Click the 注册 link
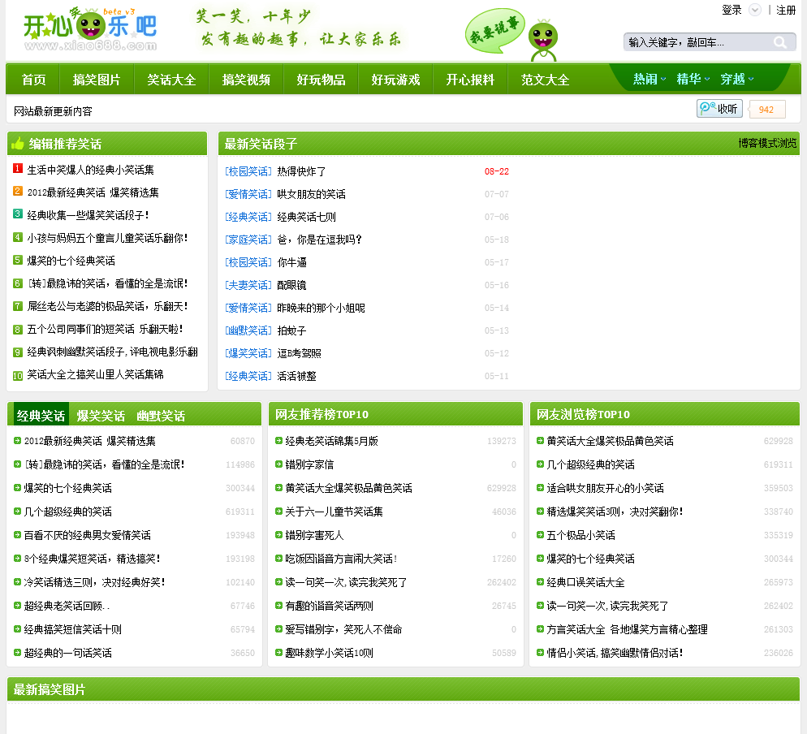Viewport: 807px width, 734px height. (786, 10)
